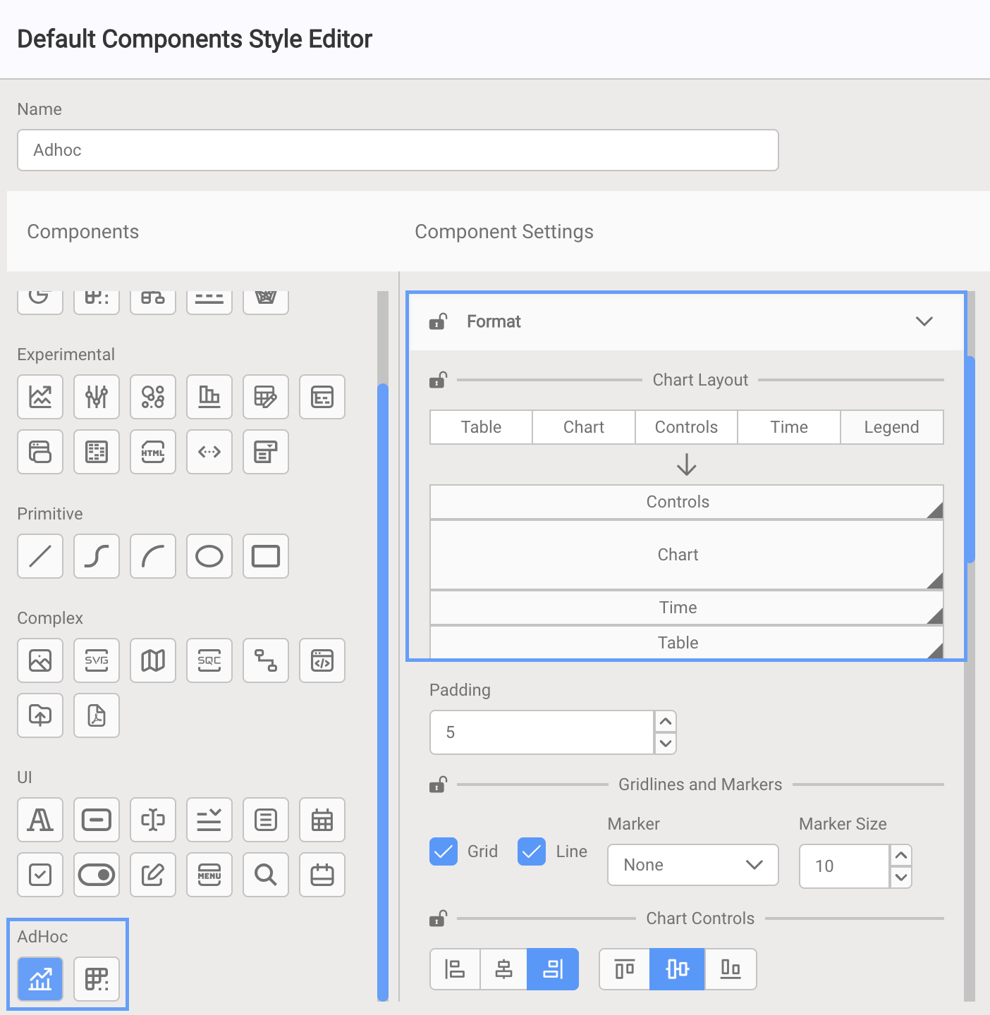Open the Marker dropdown showing None

click(693, 865)
